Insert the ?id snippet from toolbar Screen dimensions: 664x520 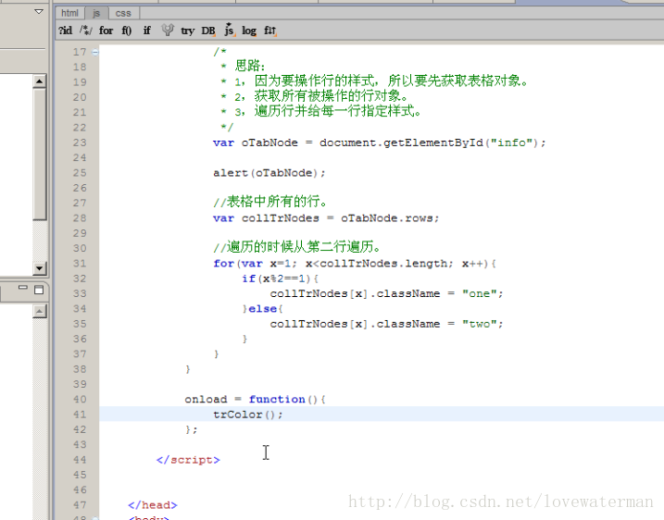pos(65,31)
